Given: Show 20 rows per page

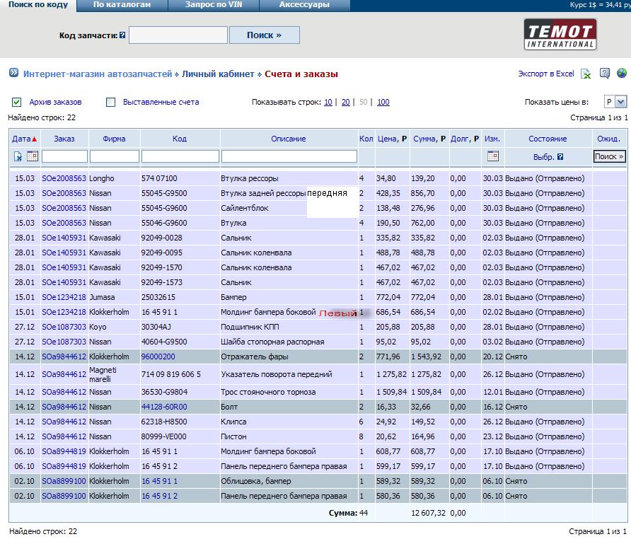Looking at the screenshot, I should point(345,103).
